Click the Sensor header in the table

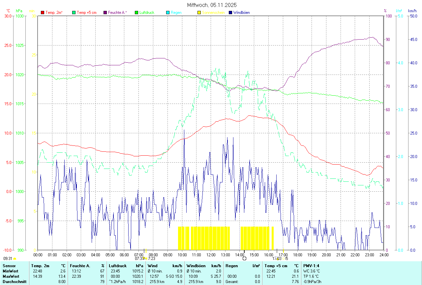click(9, 266)
